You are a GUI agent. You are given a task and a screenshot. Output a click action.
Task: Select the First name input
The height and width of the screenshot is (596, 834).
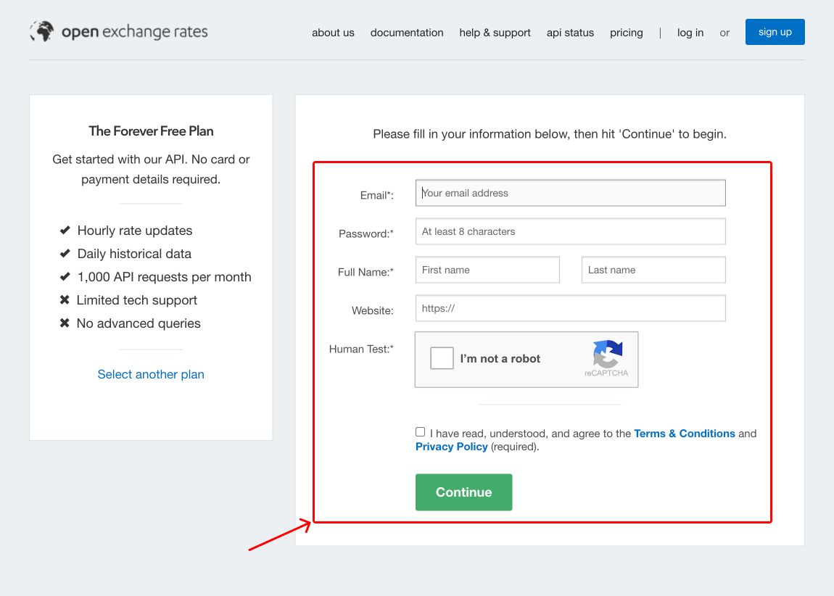pos(487,270)
